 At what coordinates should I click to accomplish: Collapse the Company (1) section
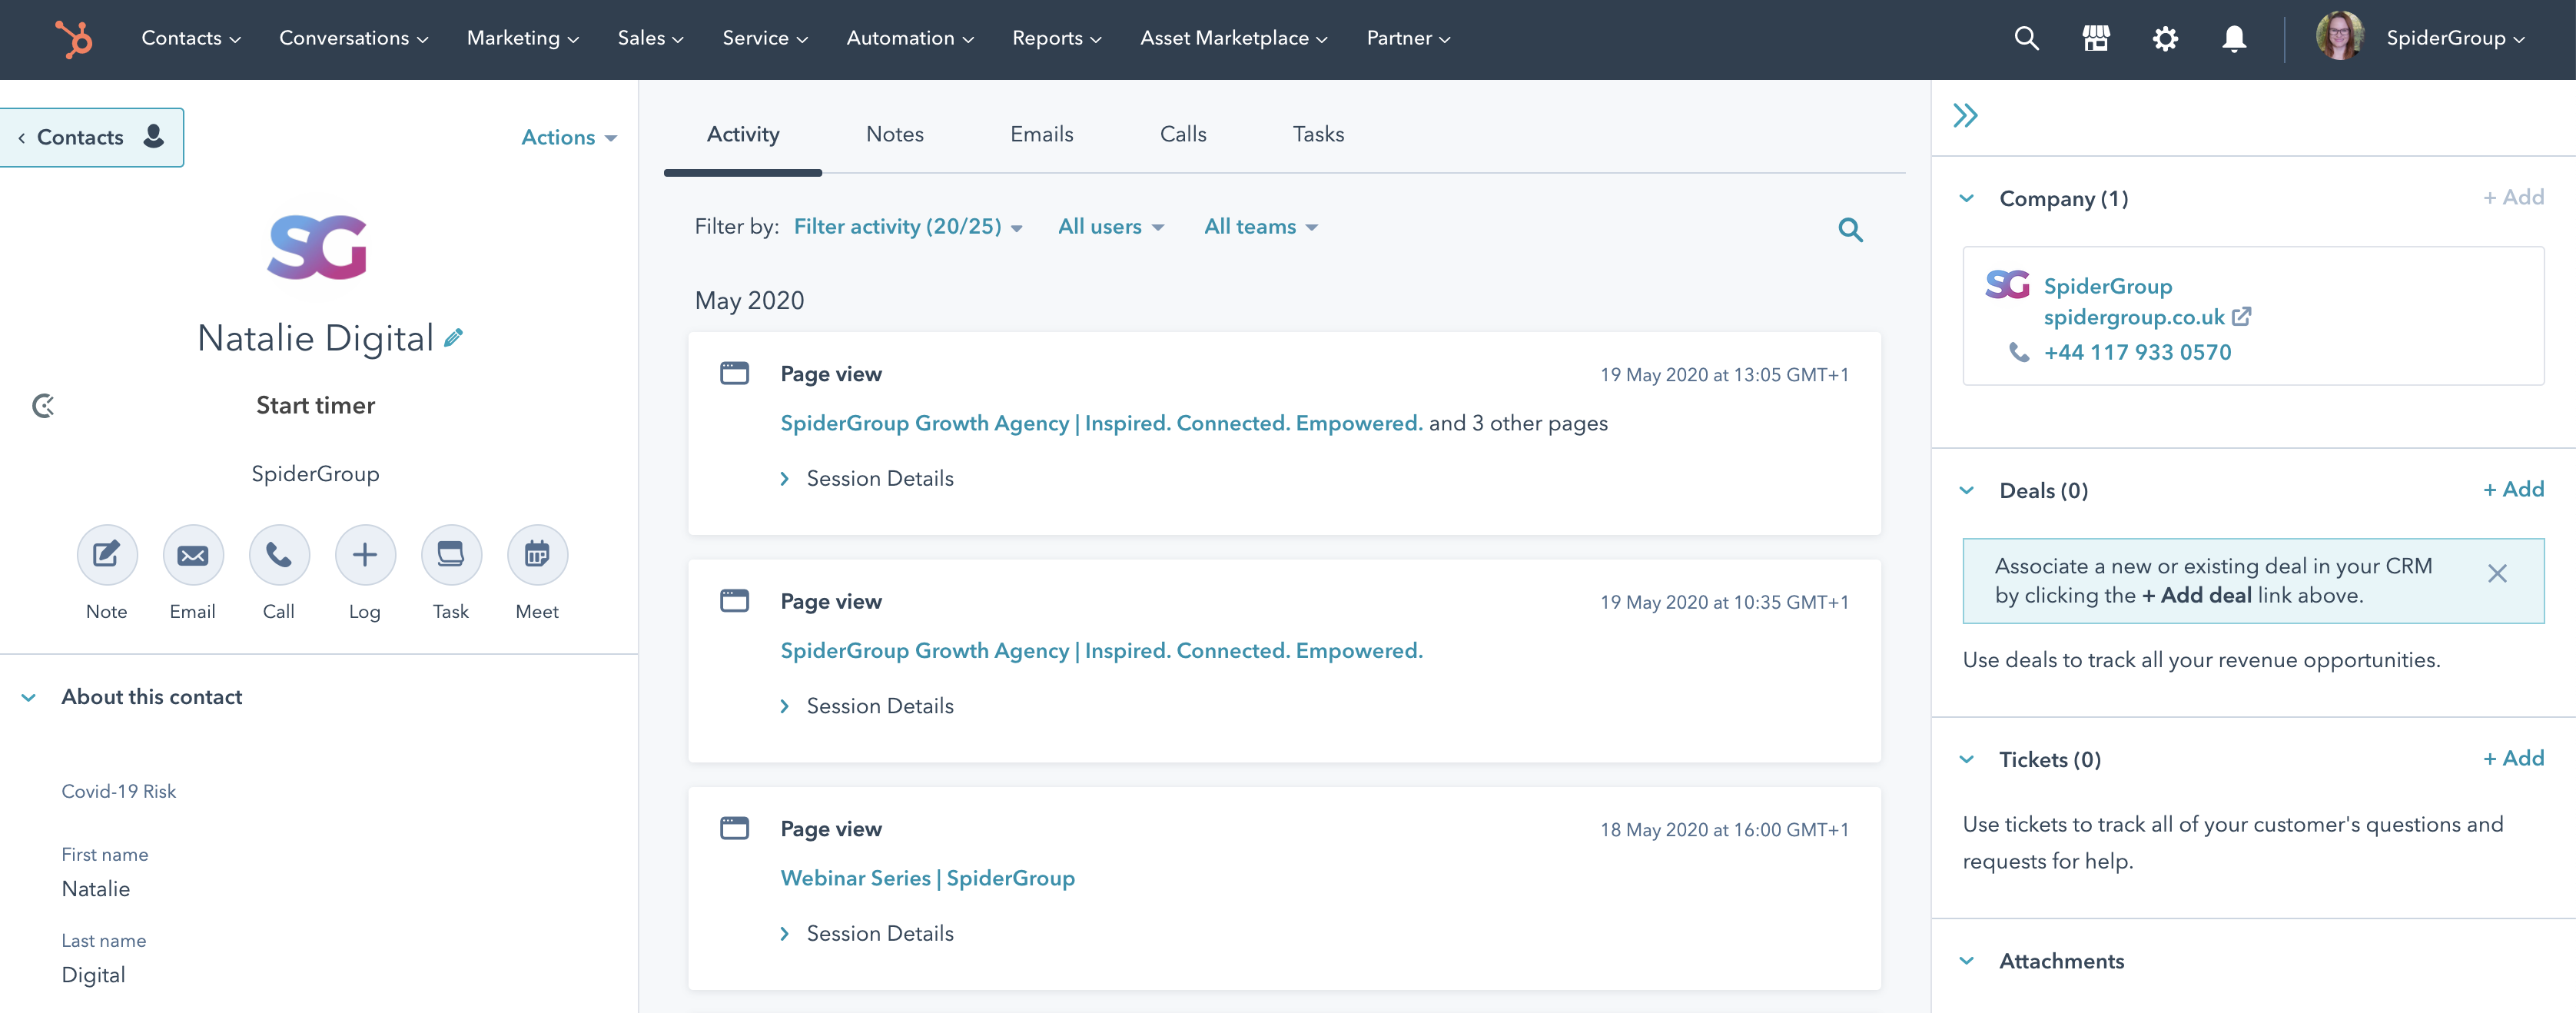(x=1966, y=198)
